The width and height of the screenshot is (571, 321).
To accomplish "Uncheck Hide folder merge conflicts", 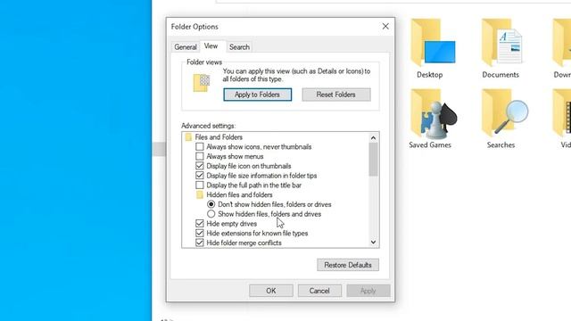I will point(200,243).
